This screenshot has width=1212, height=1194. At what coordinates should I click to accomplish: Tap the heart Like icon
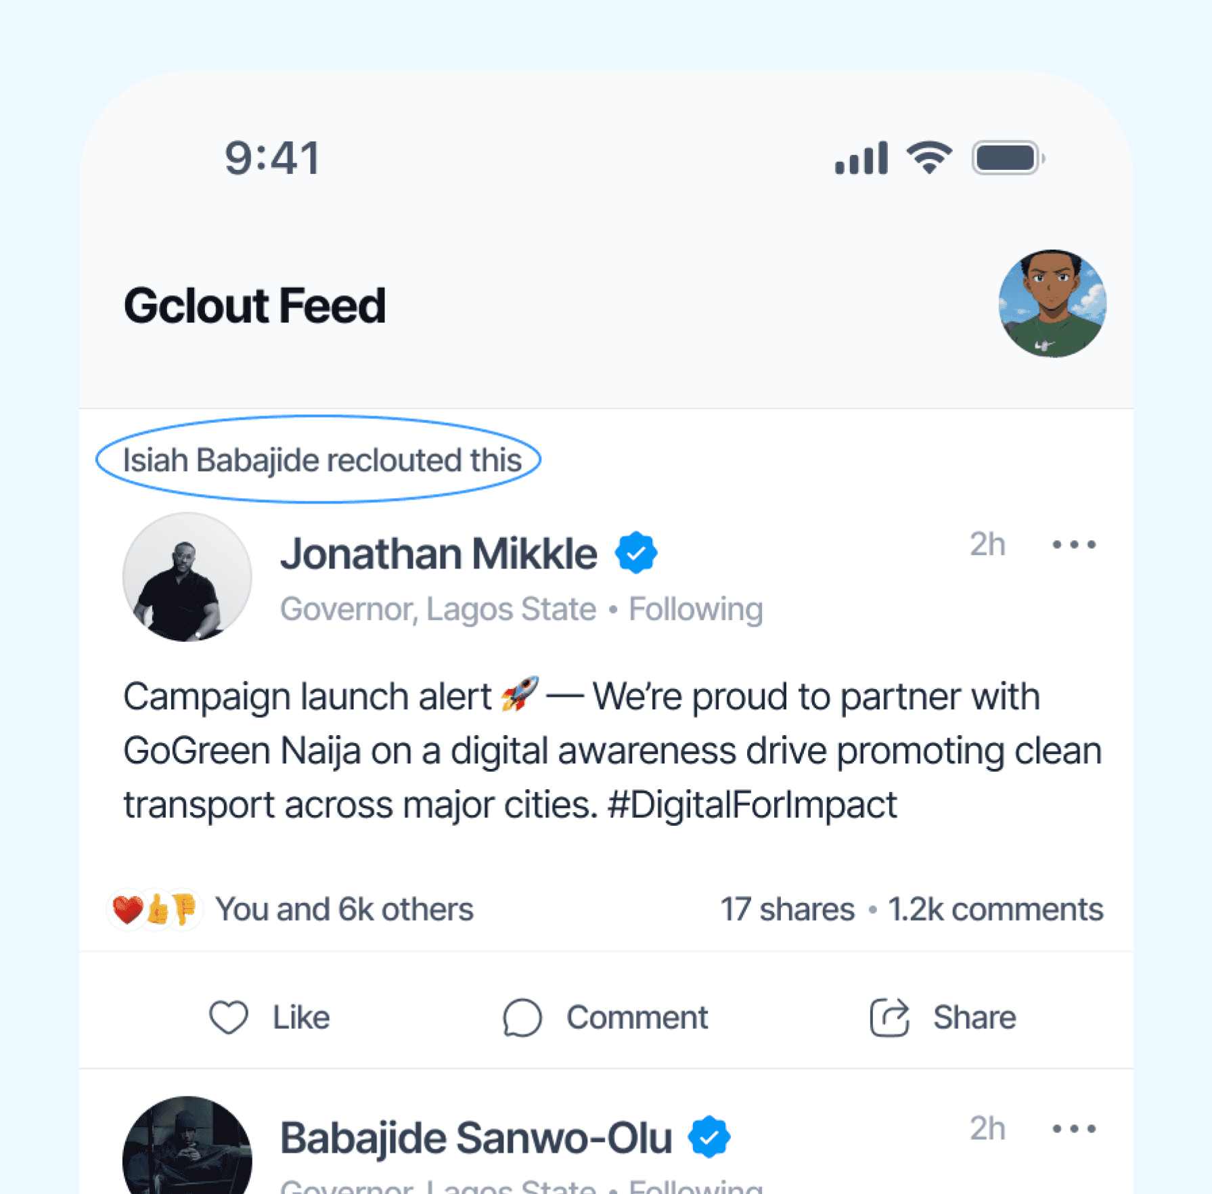point(229,1017)
